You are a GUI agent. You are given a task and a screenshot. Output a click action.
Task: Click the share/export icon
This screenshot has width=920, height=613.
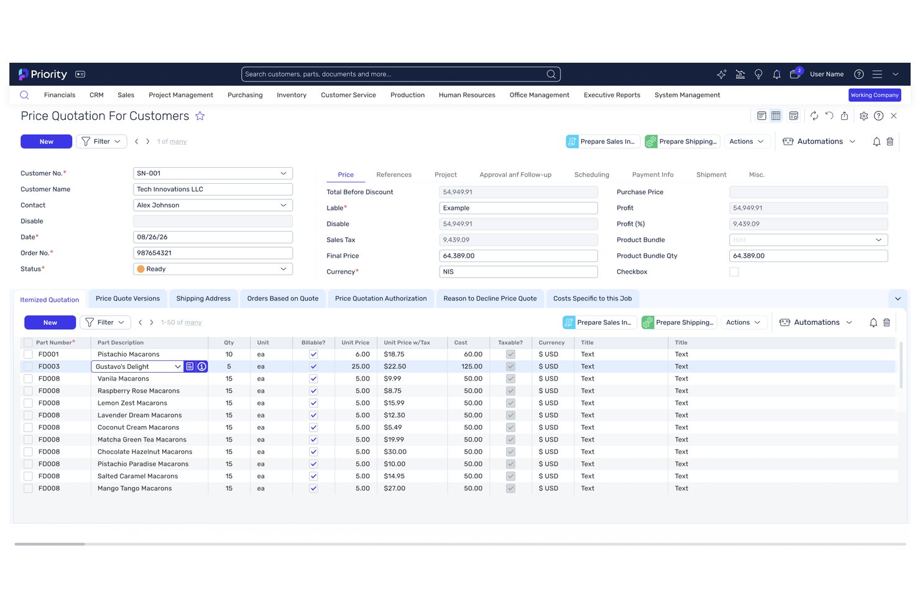coord(844,116)
